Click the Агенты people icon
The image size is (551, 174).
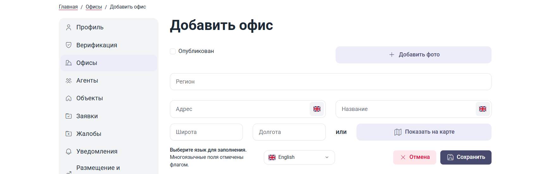(68, 81)
